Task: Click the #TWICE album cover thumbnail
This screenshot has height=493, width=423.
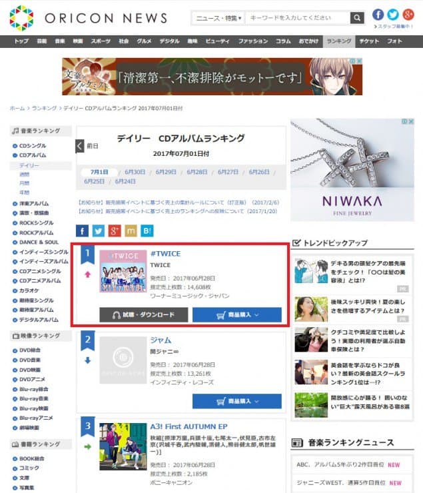Action: pyautogui.click(x=123, y=271)
